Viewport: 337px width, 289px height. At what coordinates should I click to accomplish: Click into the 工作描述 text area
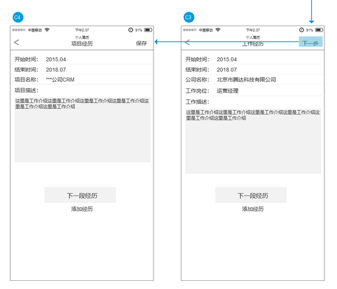253,142
